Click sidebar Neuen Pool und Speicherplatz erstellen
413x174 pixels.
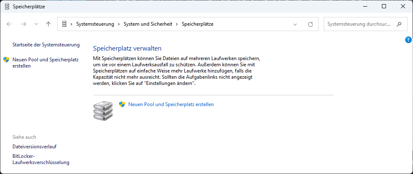46,63
